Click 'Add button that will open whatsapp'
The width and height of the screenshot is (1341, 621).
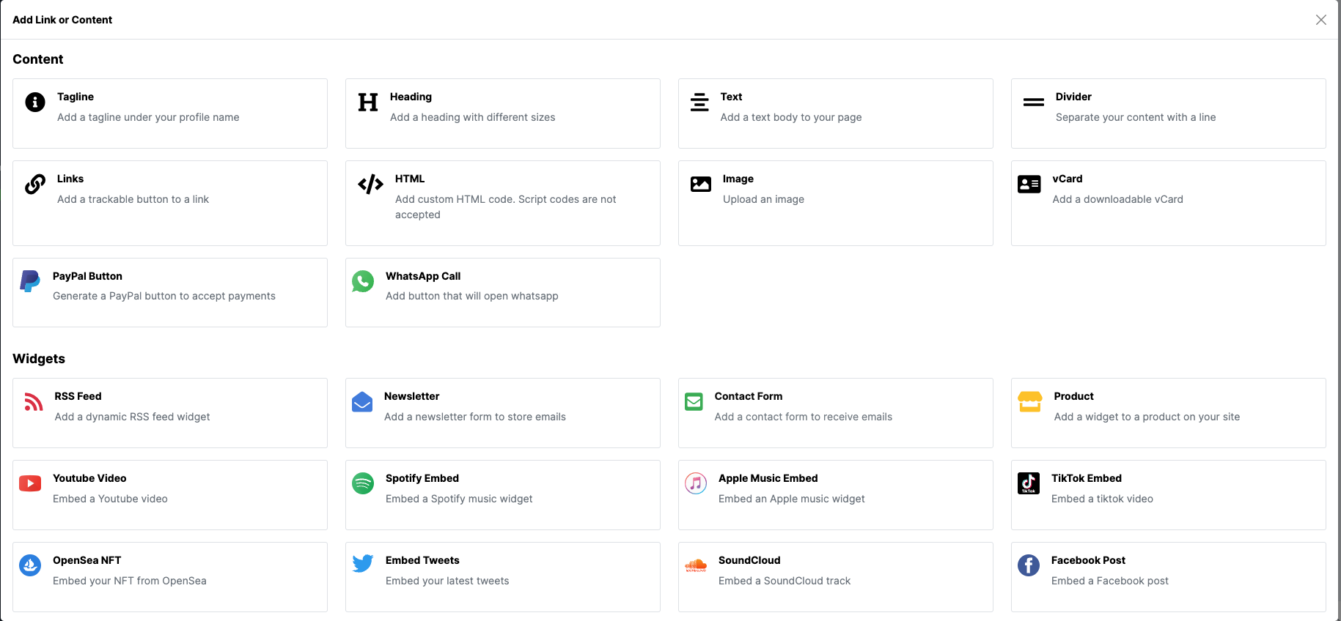click(472, 296)
